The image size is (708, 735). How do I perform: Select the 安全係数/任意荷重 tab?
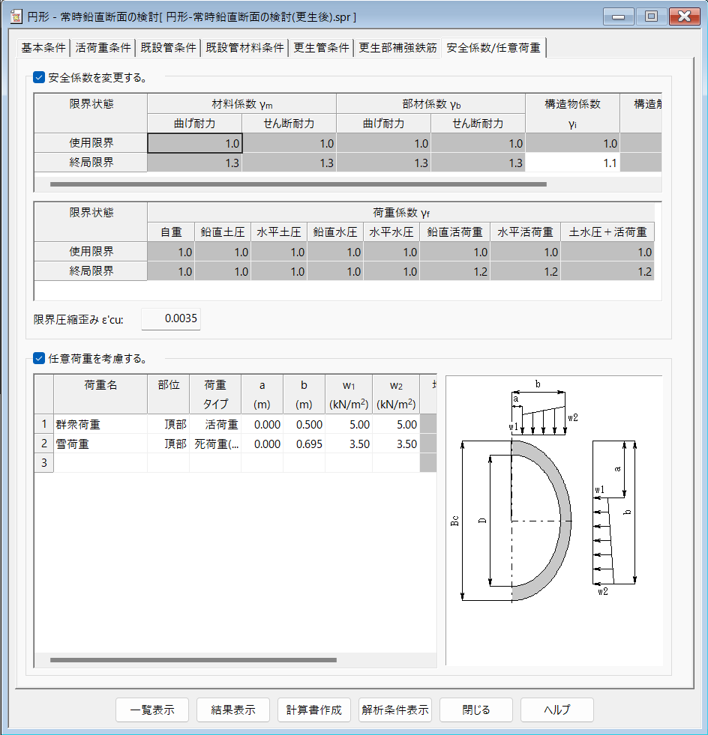pos(493,48)
